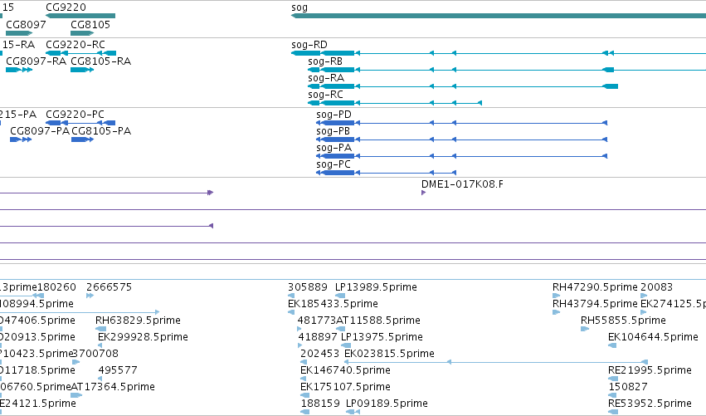Select EST EK175107.5prime
Viewport: 706px width, 416px height.
[x=345, y=387]
